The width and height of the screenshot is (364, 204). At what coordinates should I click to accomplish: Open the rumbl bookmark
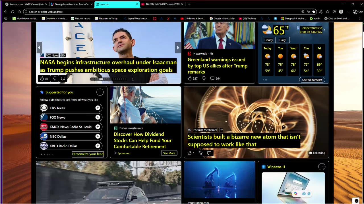(x=315, y=18)
